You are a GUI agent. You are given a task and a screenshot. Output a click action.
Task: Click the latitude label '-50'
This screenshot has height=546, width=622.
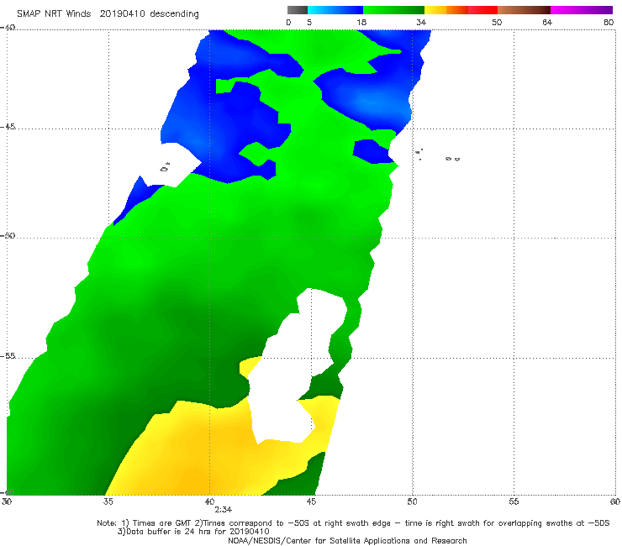pos(8,235)
